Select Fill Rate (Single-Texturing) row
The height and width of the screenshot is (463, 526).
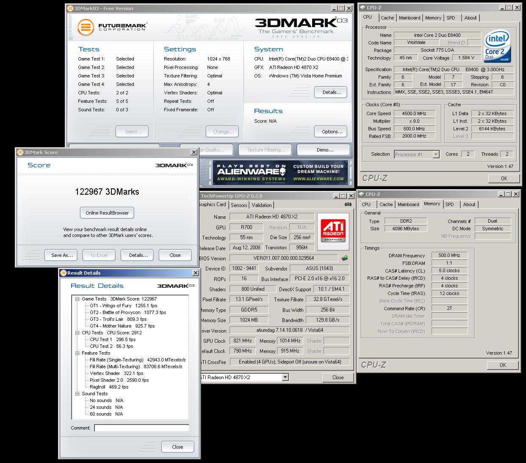[138, 360]
